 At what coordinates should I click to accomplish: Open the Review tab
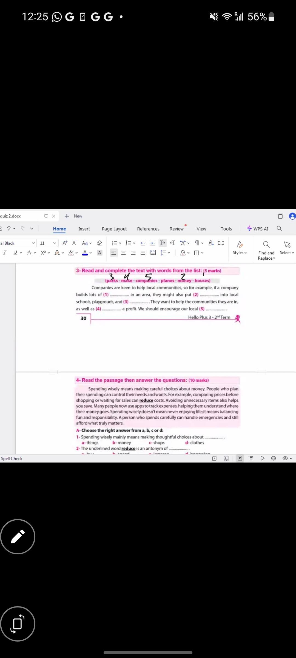(177, 229)
